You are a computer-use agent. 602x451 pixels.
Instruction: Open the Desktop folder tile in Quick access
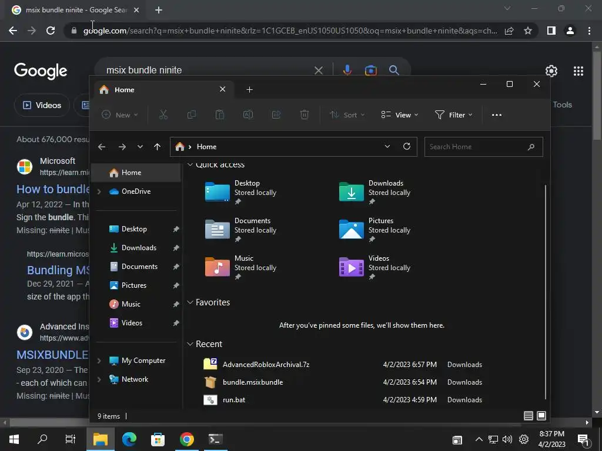point(240,192)
